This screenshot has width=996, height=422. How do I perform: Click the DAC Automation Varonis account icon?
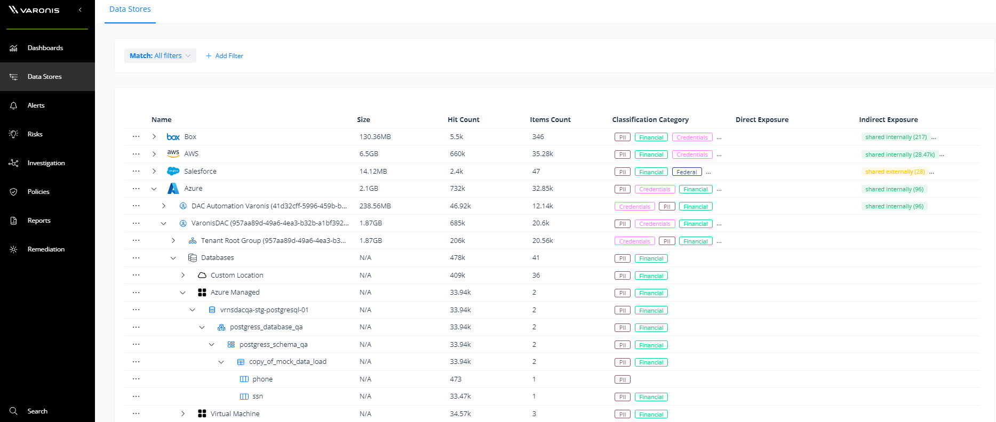pos(183,206)
